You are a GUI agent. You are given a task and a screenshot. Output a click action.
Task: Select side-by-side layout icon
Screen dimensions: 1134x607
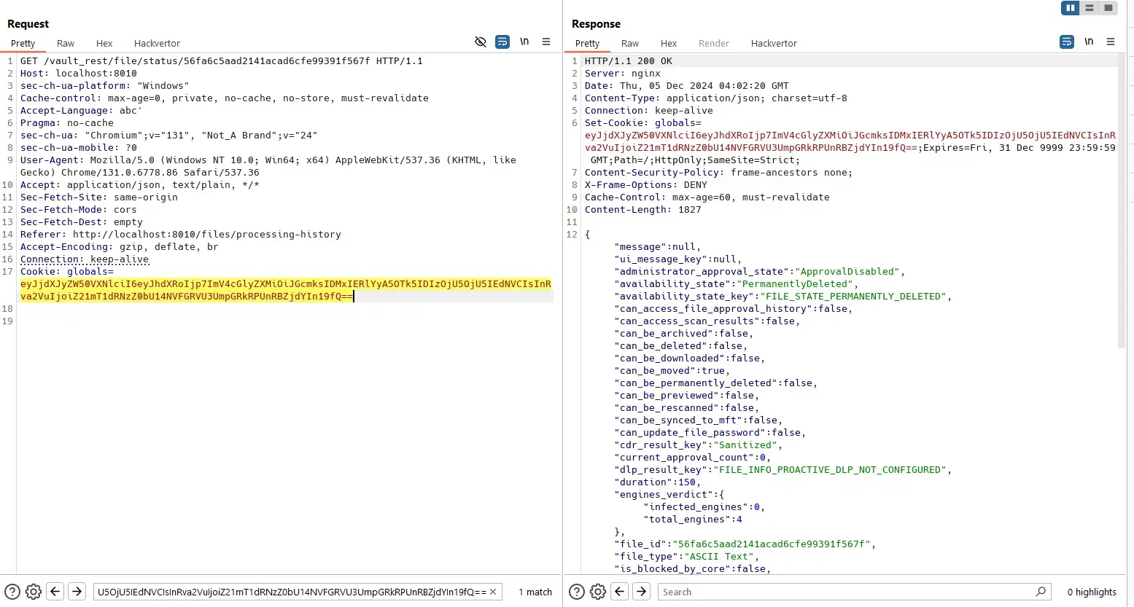point(1071,8)
